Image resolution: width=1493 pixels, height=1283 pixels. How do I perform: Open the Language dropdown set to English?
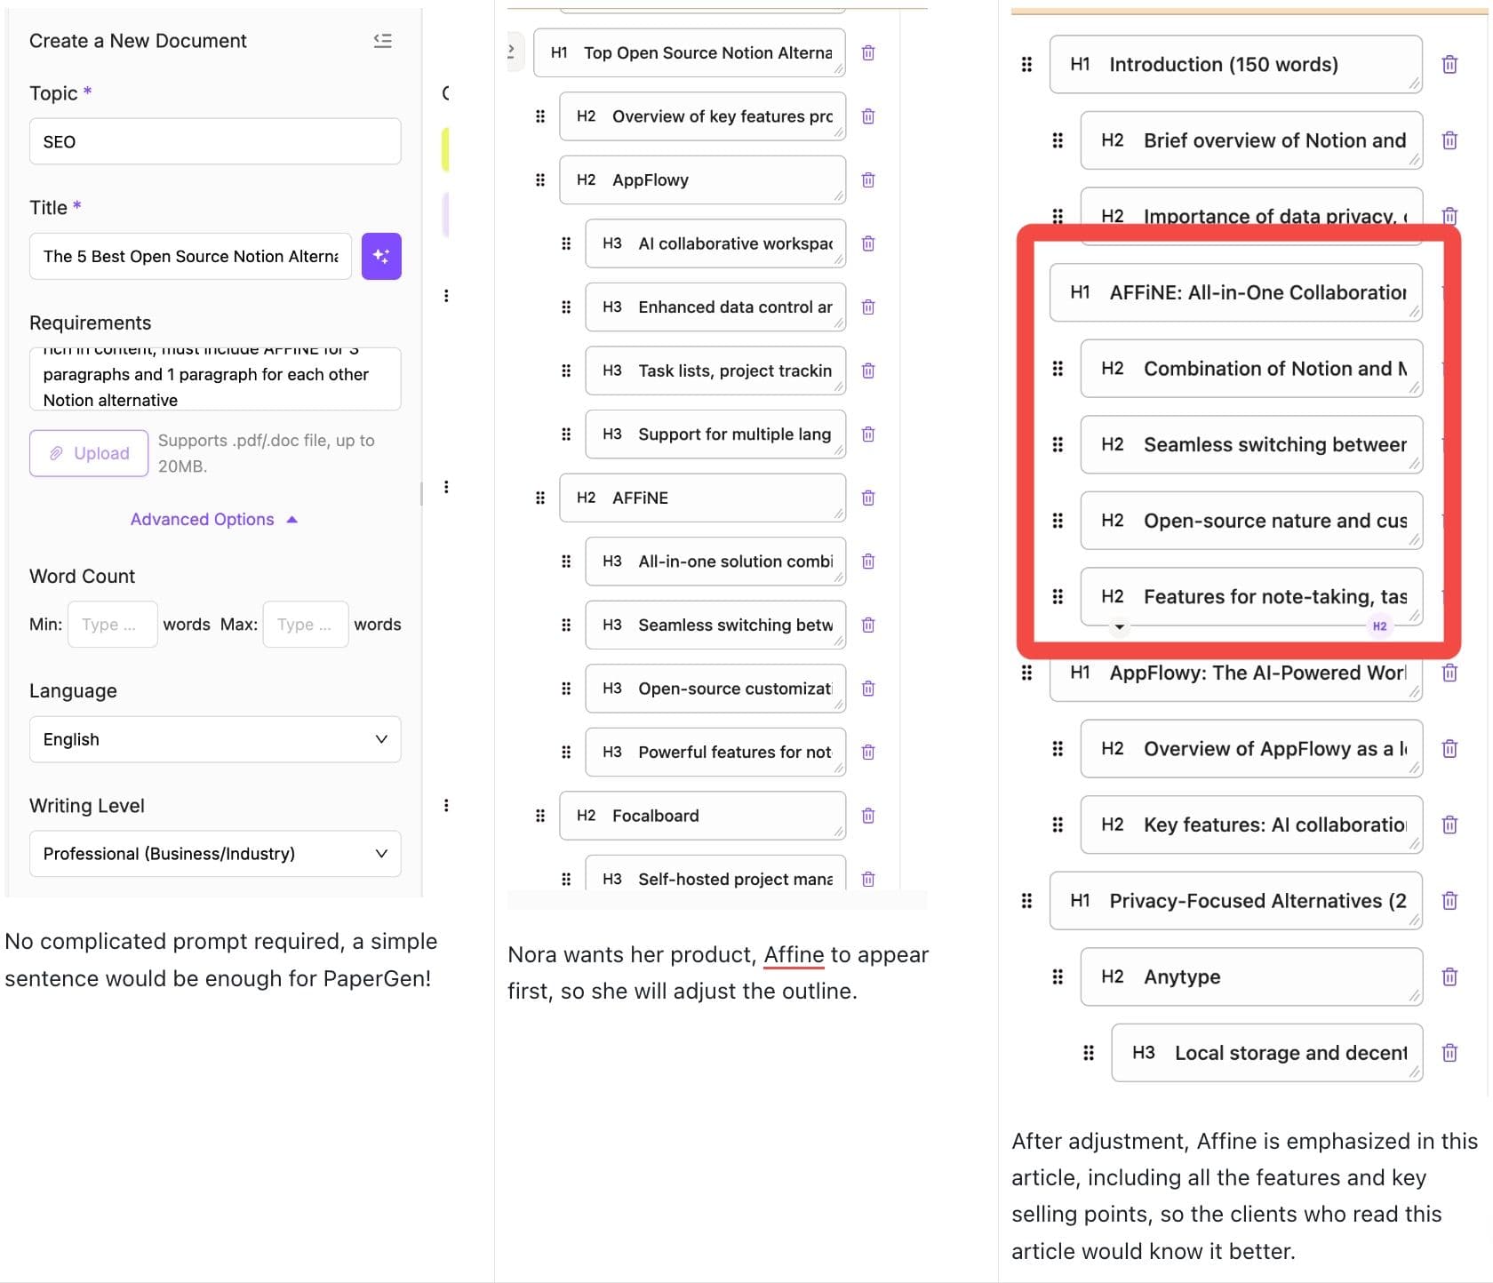(215, 739)
